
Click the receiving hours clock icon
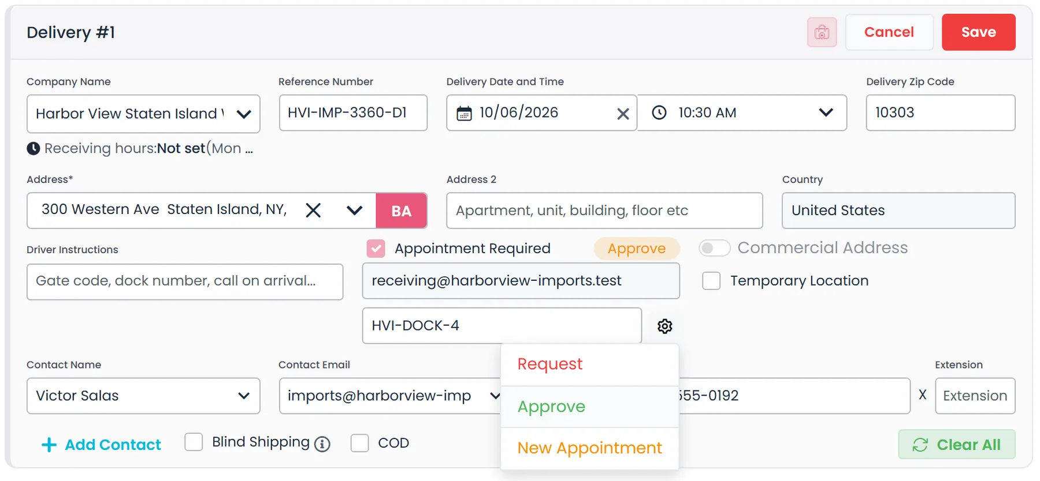click(x=34, y=149)
